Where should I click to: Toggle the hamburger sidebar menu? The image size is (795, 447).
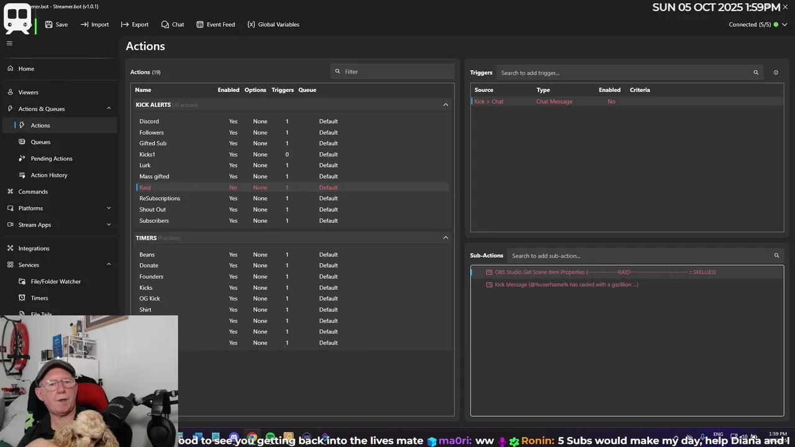(x=9, y=43)
